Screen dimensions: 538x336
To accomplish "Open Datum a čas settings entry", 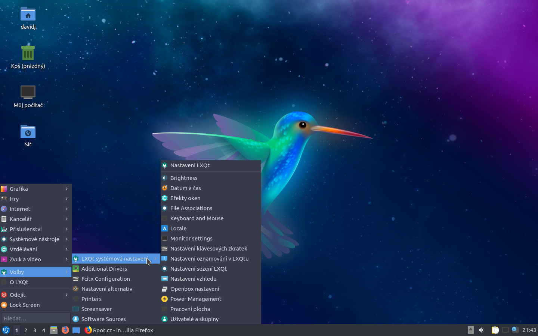I will pos(185,188).
